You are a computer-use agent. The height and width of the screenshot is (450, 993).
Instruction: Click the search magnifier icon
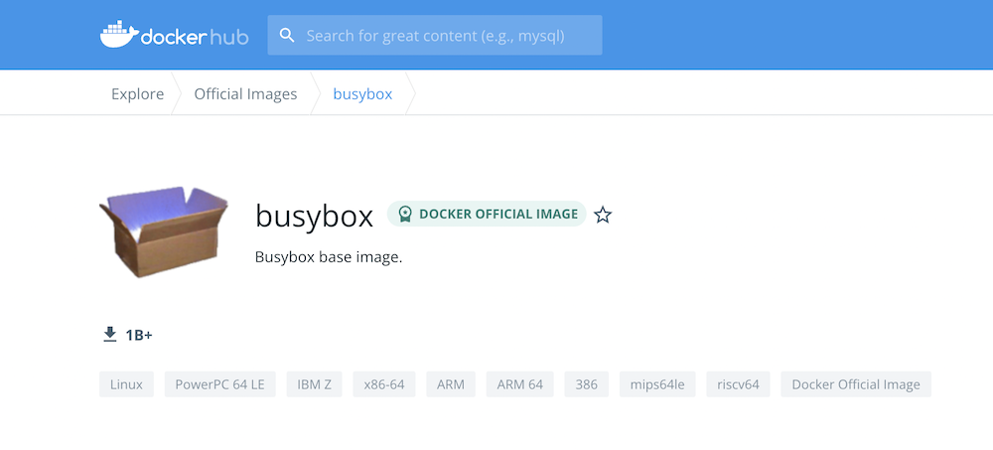tap(287, 36)
